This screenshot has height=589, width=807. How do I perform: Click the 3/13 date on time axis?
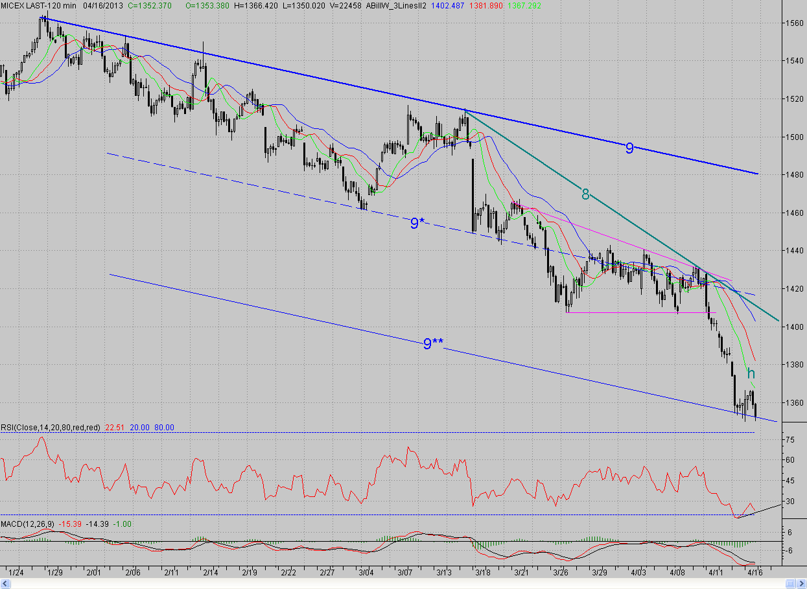click(x=444, y=573)
